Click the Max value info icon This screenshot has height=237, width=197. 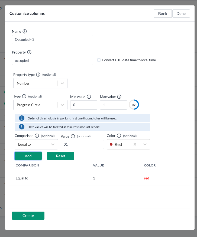(x=119, y=97)
